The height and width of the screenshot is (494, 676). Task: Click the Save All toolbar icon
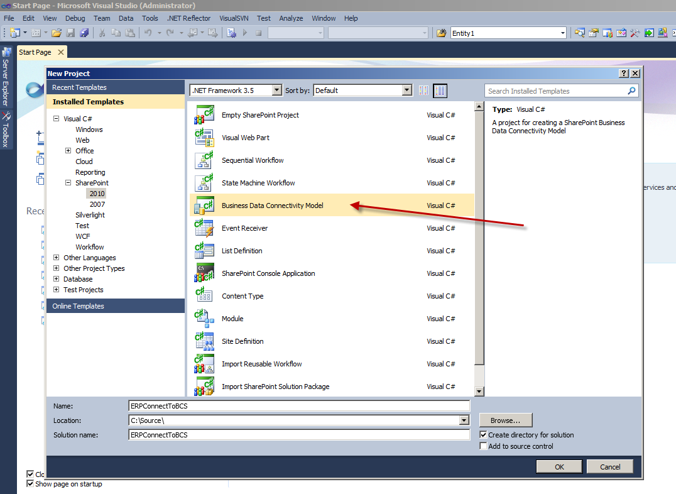(x=84, y=33)
